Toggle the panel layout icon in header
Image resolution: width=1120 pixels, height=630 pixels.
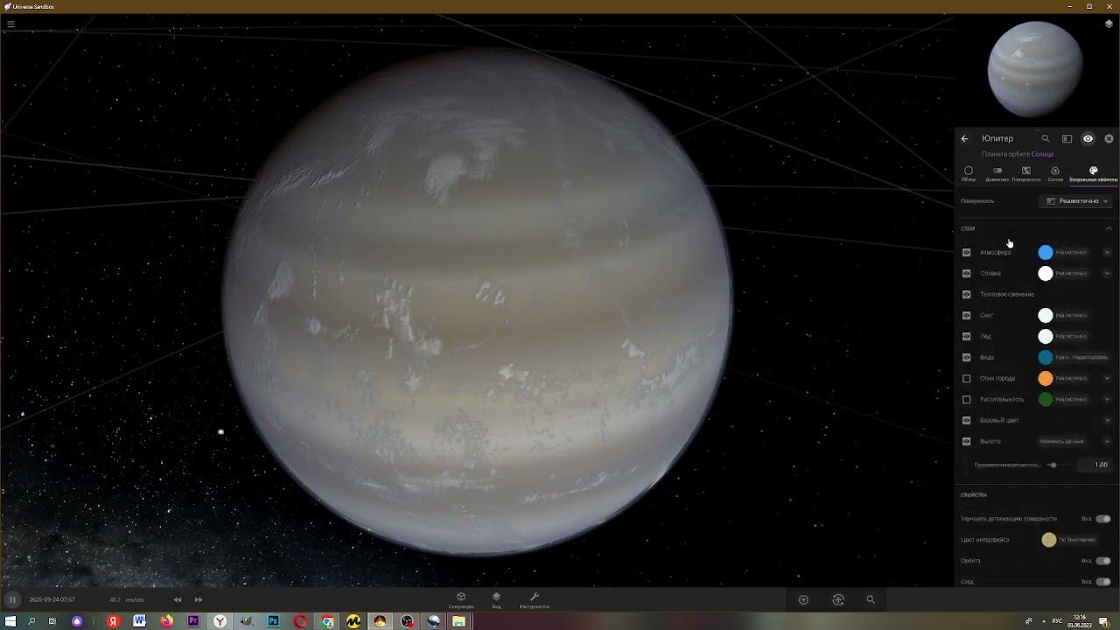point(1067,138)
